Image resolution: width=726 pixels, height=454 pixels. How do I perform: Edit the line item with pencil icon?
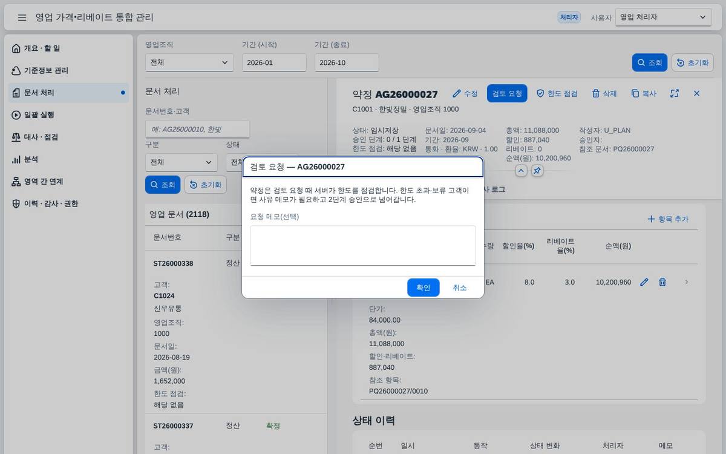tap(644, 282)
